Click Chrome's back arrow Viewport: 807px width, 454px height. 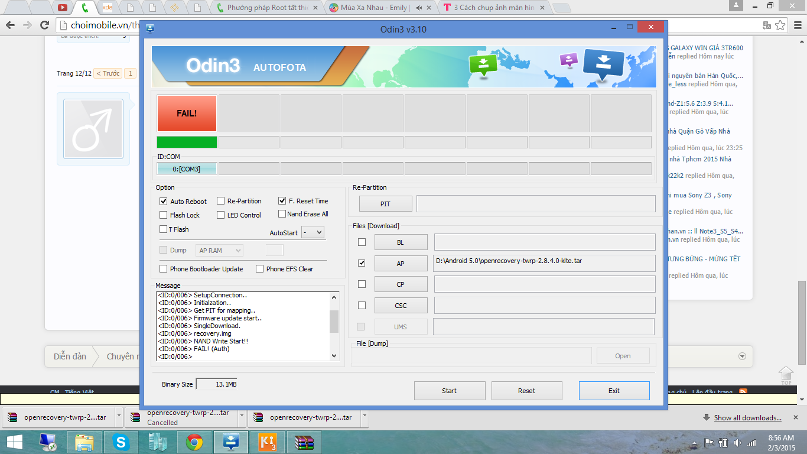point(10,25)
